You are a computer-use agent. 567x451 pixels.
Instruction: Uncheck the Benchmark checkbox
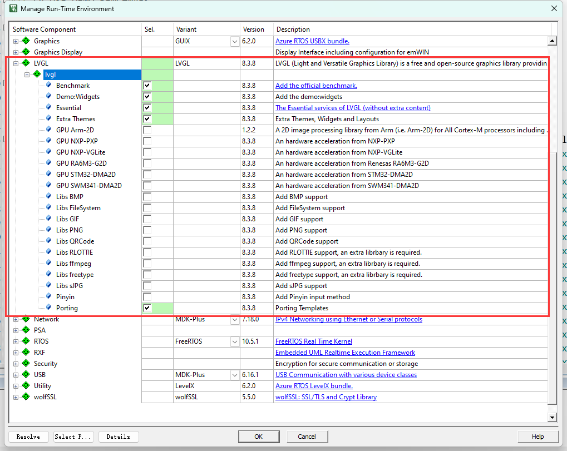click(x=147, y=86)
